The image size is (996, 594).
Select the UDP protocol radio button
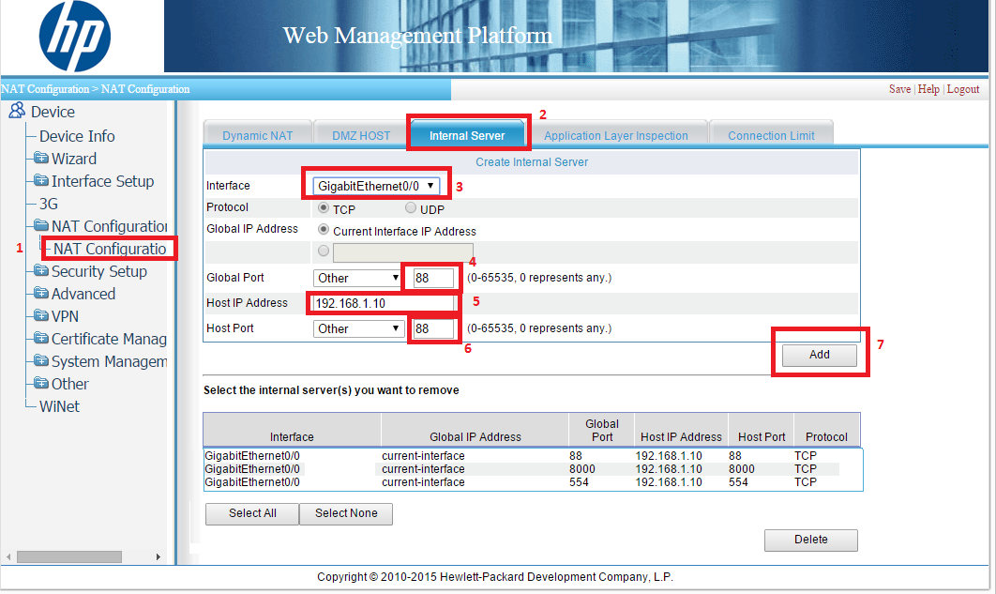tap(411, 208)
